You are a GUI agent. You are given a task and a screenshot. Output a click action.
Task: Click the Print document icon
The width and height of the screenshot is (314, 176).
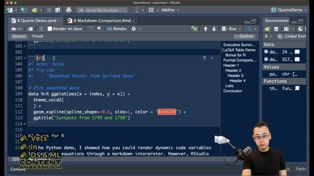pos(69,10)
